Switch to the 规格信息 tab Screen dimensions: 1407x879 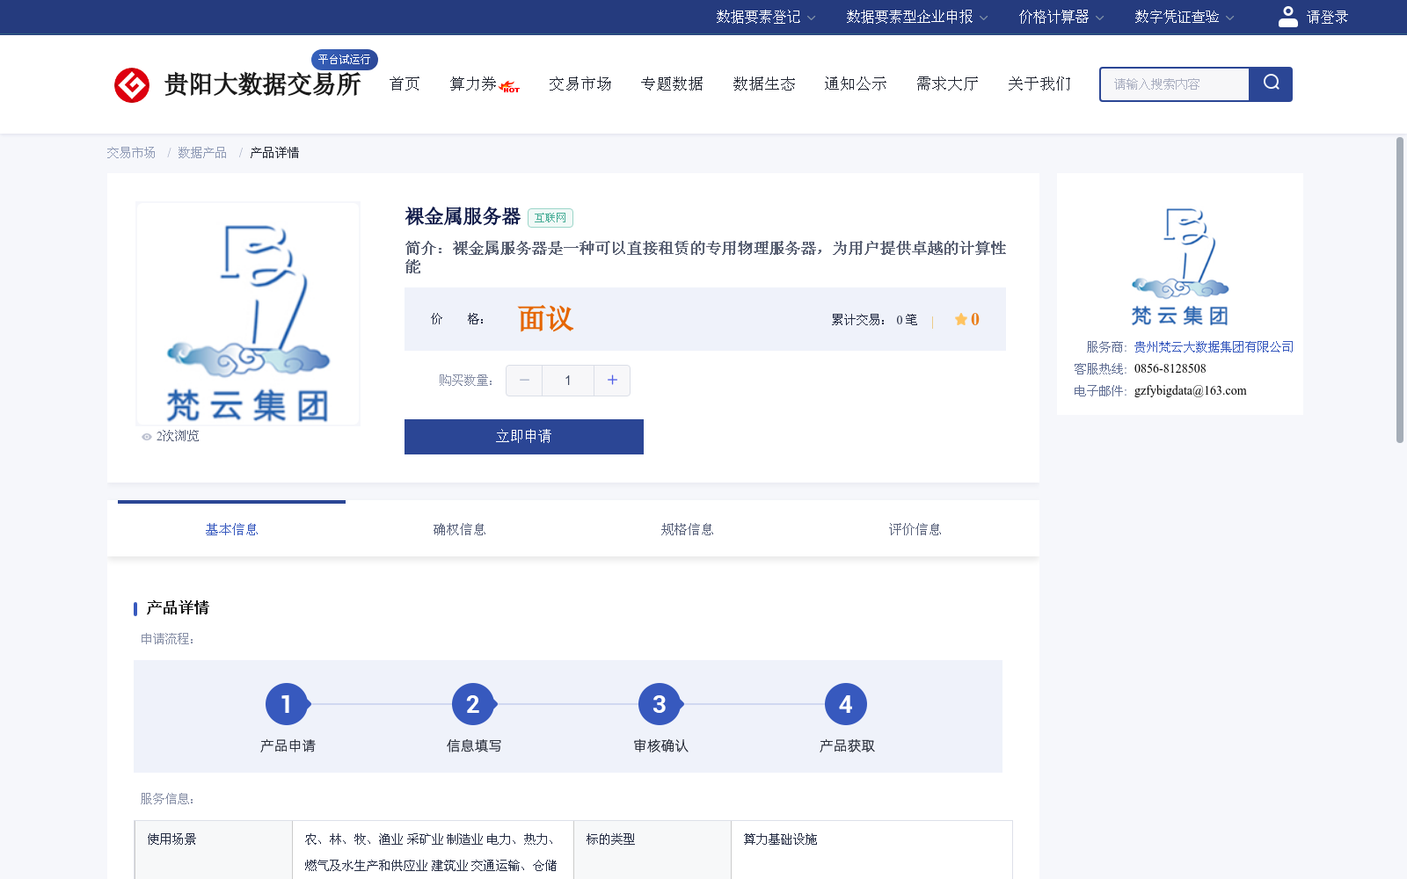coord(687,529)
